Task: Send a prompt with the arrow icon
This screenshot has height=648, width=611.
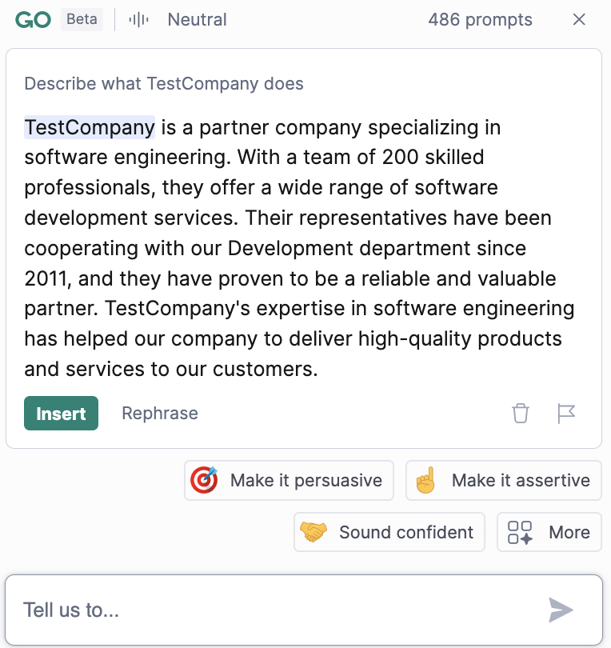Action: tap(561, 610)
